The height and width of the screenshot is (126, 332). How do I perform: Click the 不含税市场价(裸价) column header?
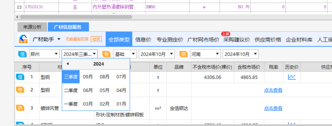(x=213, y=67)
